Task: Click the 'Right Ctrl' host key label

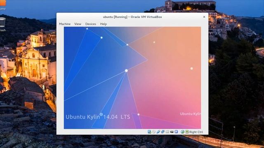Action: click(196, 132)
